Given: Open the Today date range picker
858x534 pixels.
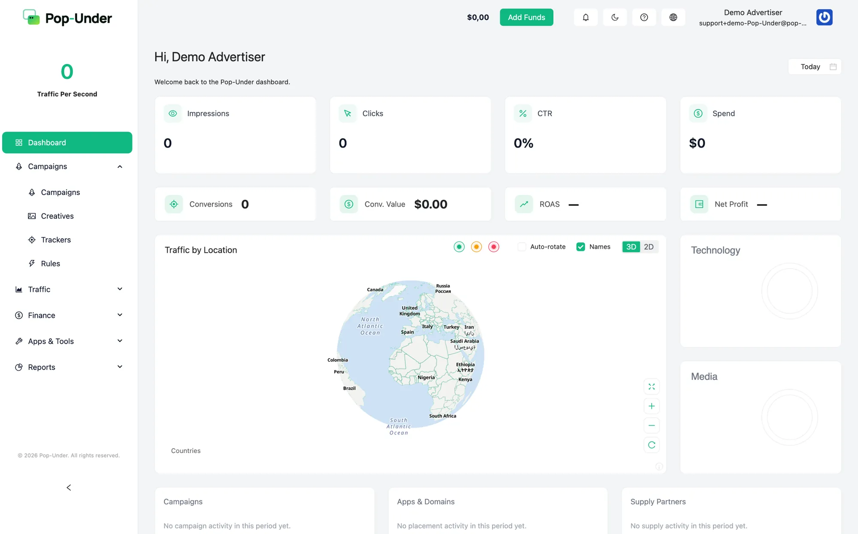Looking at the screenshot, I should (815, 66).
